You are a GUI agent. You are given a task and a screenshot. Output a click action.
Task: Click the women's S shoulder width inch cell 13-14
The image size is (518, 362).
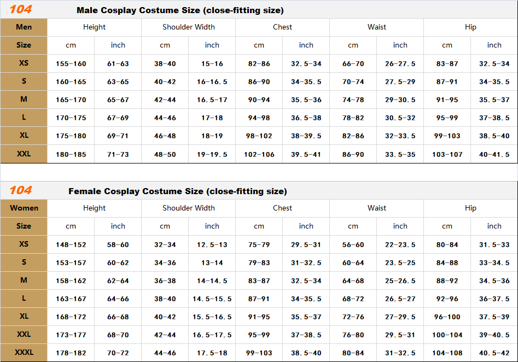[x=212, y=263]
